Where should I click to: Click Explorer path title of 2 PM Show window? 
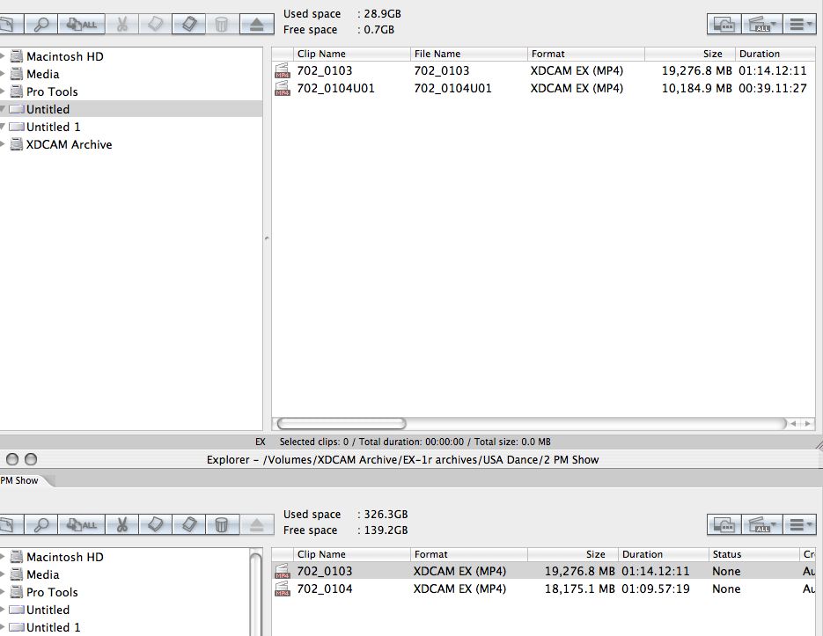click(x=402, y=460)
